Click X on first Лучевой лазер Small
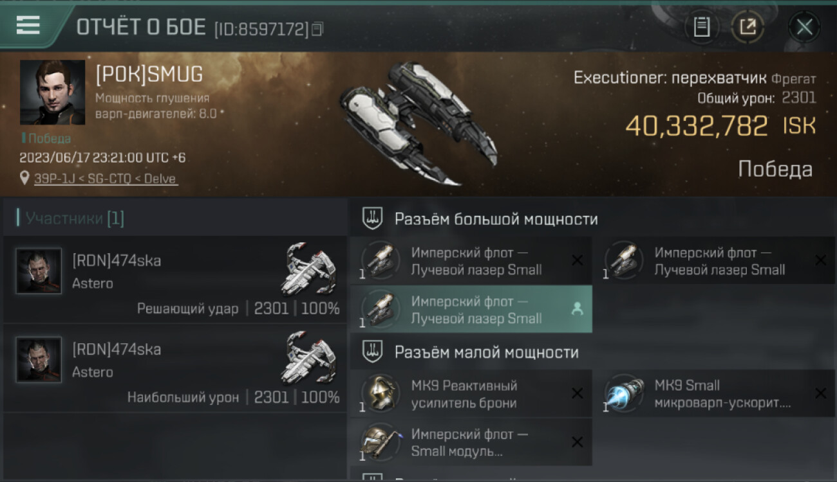The image size is (837, 482). pos(578,260)
